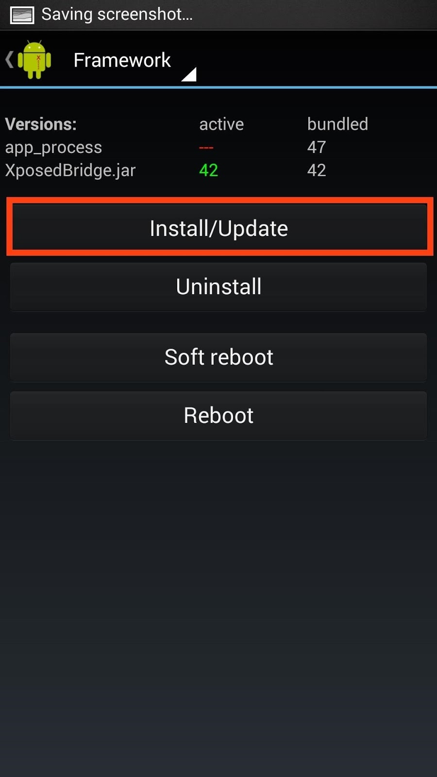Tap the 'bundled' column header

(337, 124)
